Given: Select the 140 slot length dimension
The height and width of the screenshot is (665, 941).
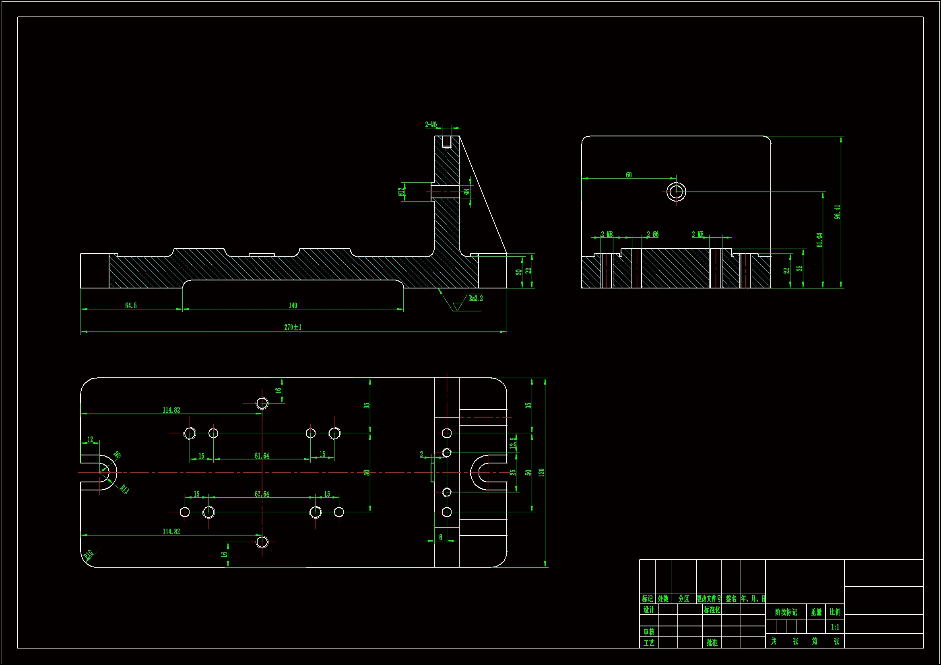Looking at the screenshot, I should tap(293, 305).
